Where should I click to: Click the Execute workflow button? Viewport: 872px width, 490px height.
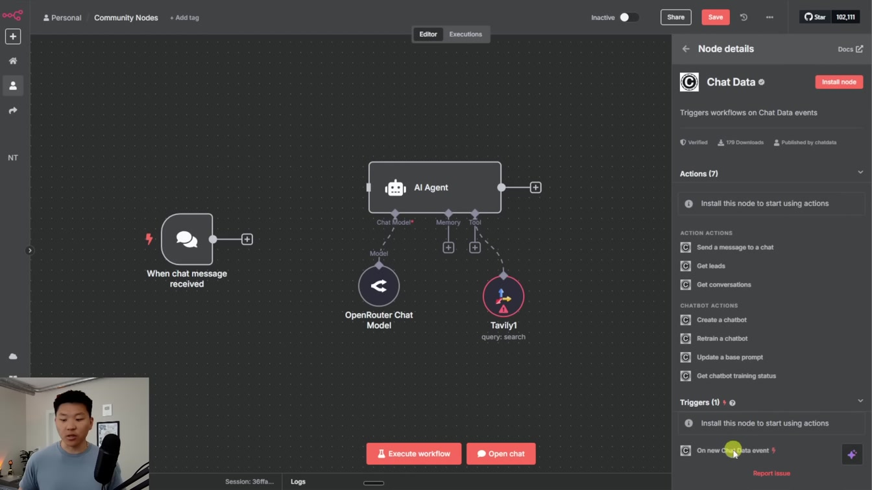tap(414, 454)
